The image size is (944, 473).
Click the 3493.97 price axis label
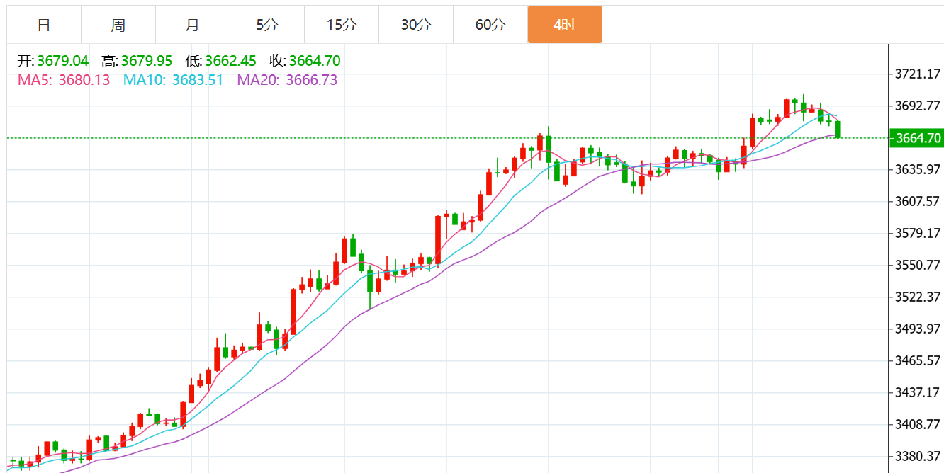tap(918, 329)
